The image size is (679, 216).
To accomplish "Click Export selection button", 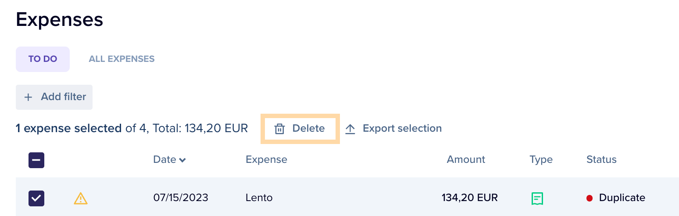I will pos(393,129).
